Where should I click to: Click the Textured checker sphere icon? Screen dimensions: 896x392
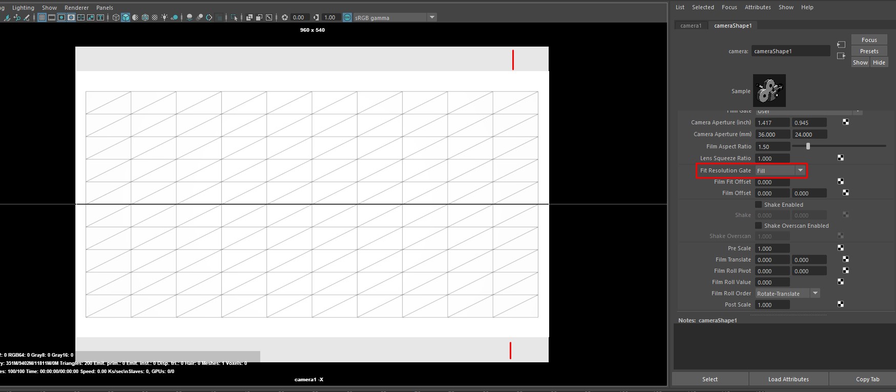155,17
